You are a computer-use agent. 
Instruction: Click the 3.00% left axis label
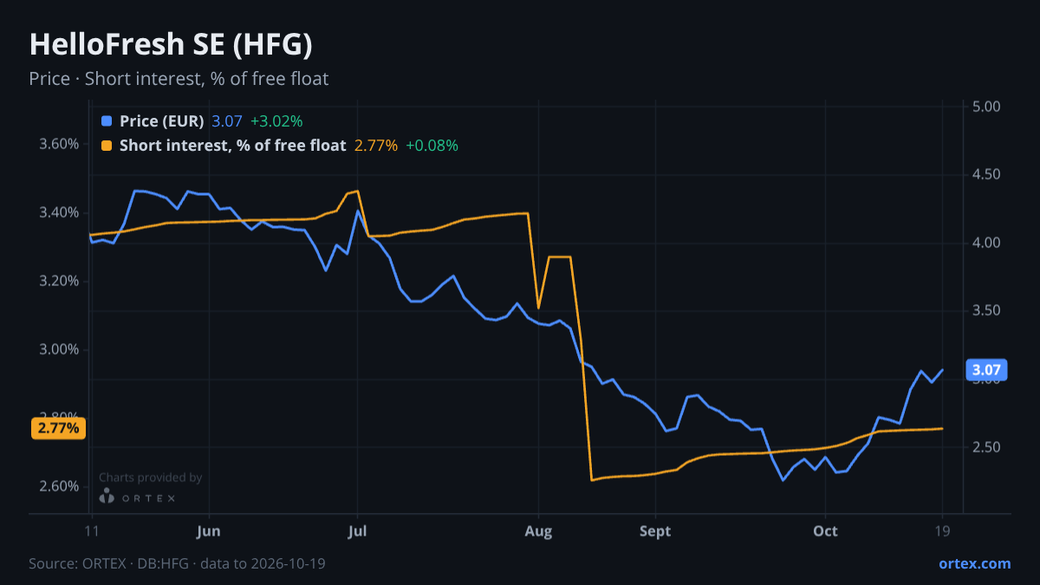click(x=59, y=349)
